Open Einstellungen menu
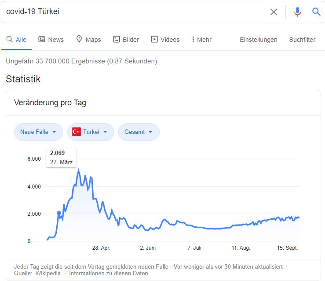This screenshot has height=281, width=325. click(x=258, y=40)
